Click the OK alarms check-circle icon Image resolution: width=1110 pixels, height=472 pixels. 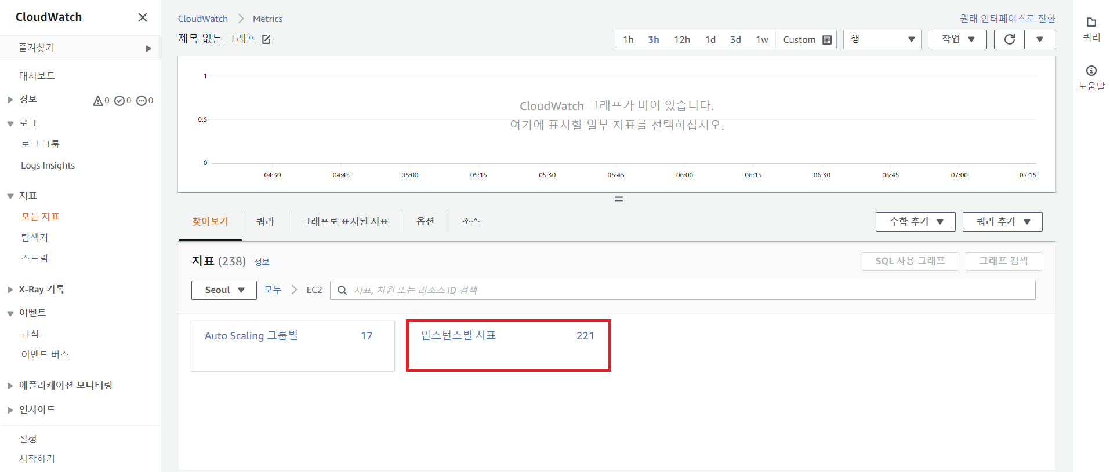pyautogui.click(x=119, y=101)
